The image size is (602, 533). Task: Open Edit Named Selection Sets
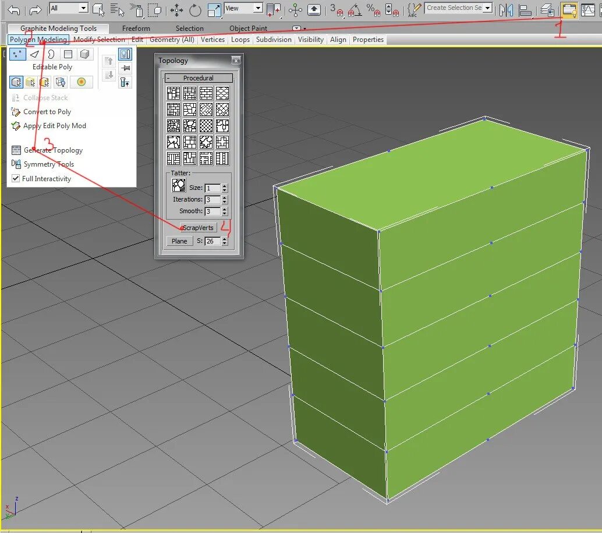414,10
